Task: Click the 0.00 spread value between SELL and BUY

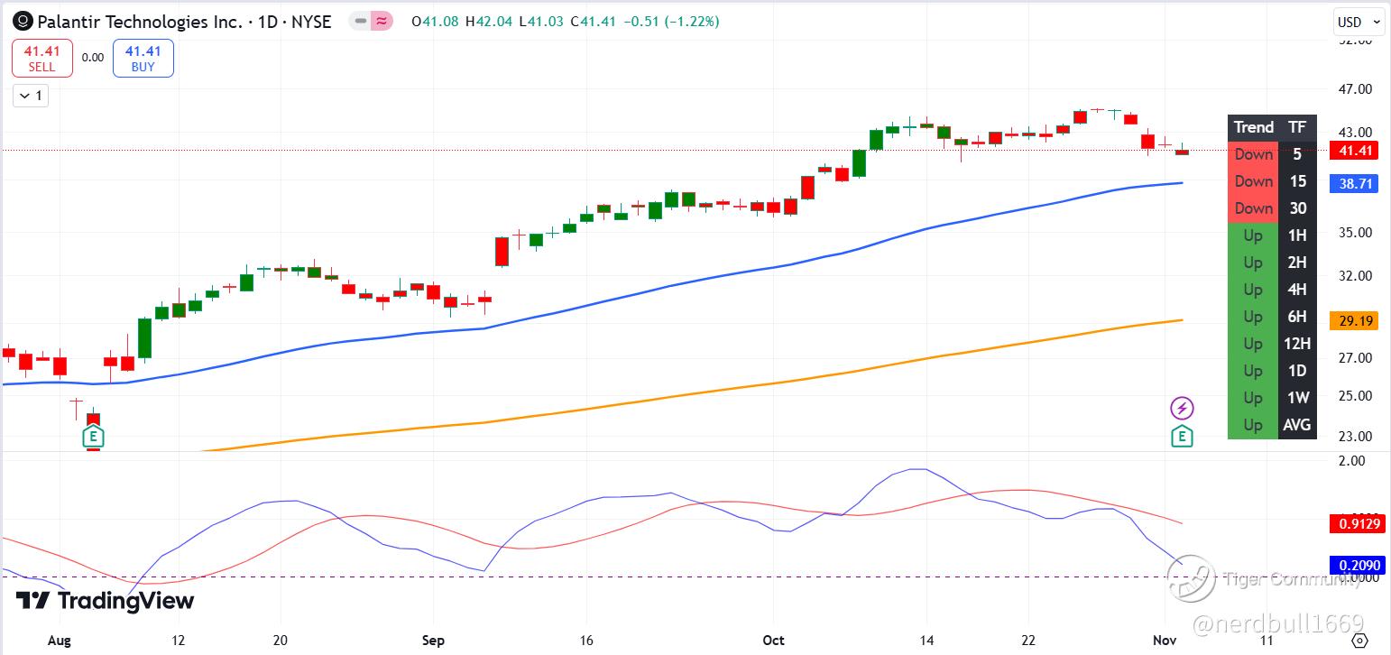Action: [x=93, y=58]
